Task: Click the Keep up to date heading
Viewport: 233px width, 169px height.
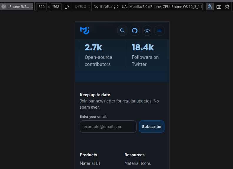Action: (x=95, y=95)
